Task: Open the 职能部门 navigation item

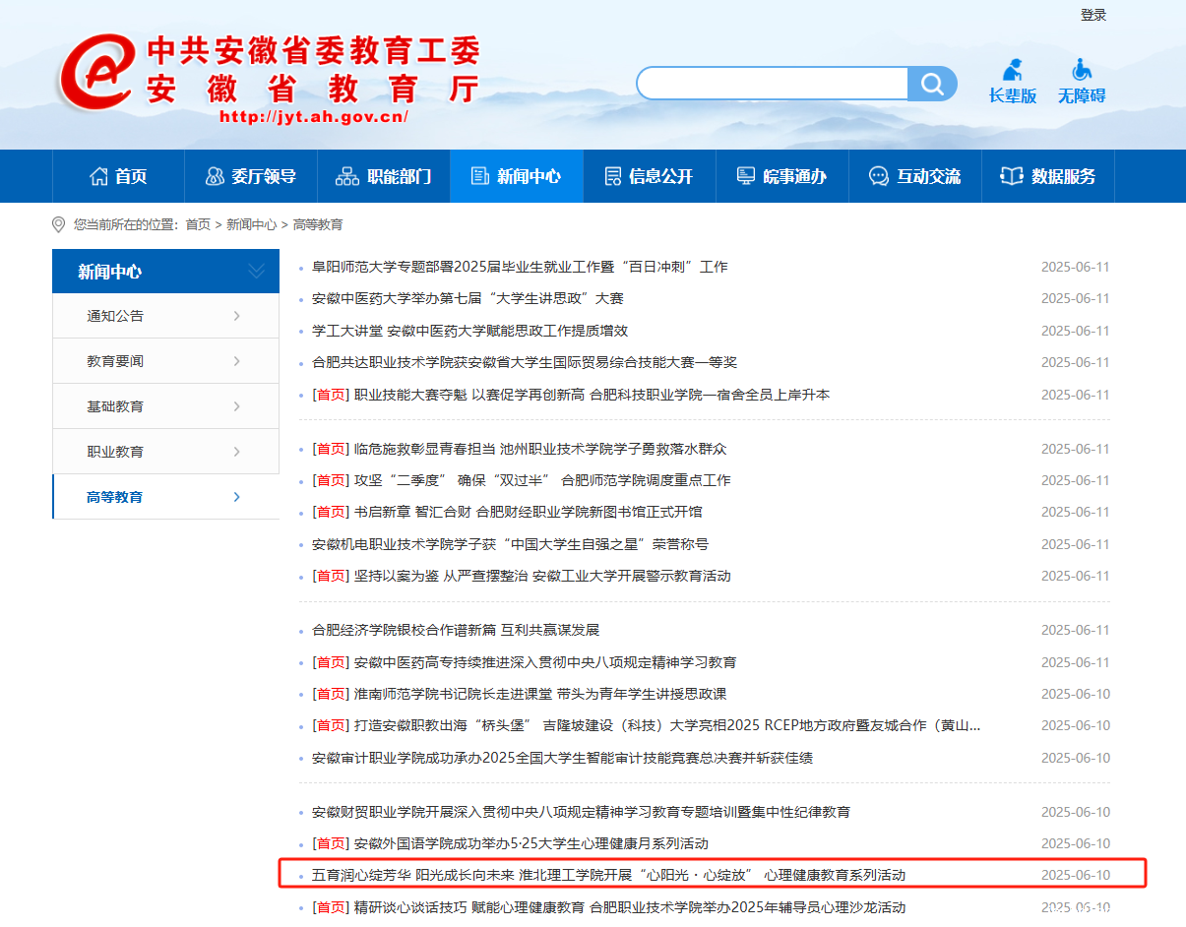Action: tap(384, 176)
